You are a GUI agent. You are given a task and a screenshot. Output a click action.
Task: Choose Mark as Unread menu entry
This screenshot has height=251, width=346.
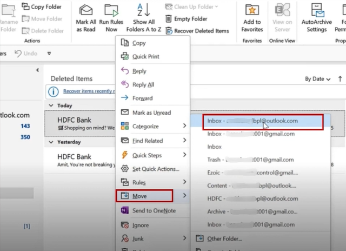151,113
